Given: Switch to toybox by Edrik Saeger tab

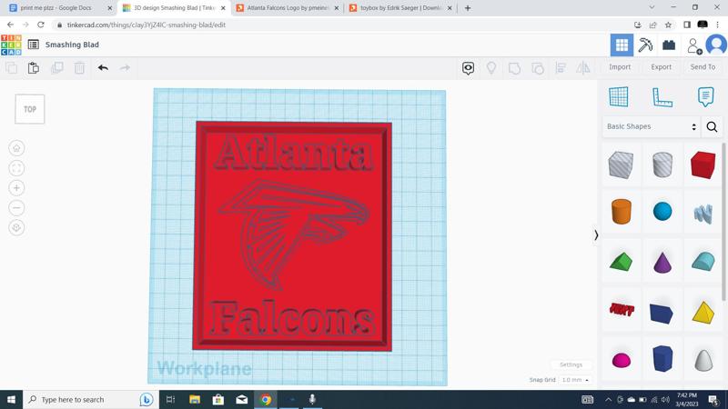Looking at the screenshot, I should [x=400, y=8].
